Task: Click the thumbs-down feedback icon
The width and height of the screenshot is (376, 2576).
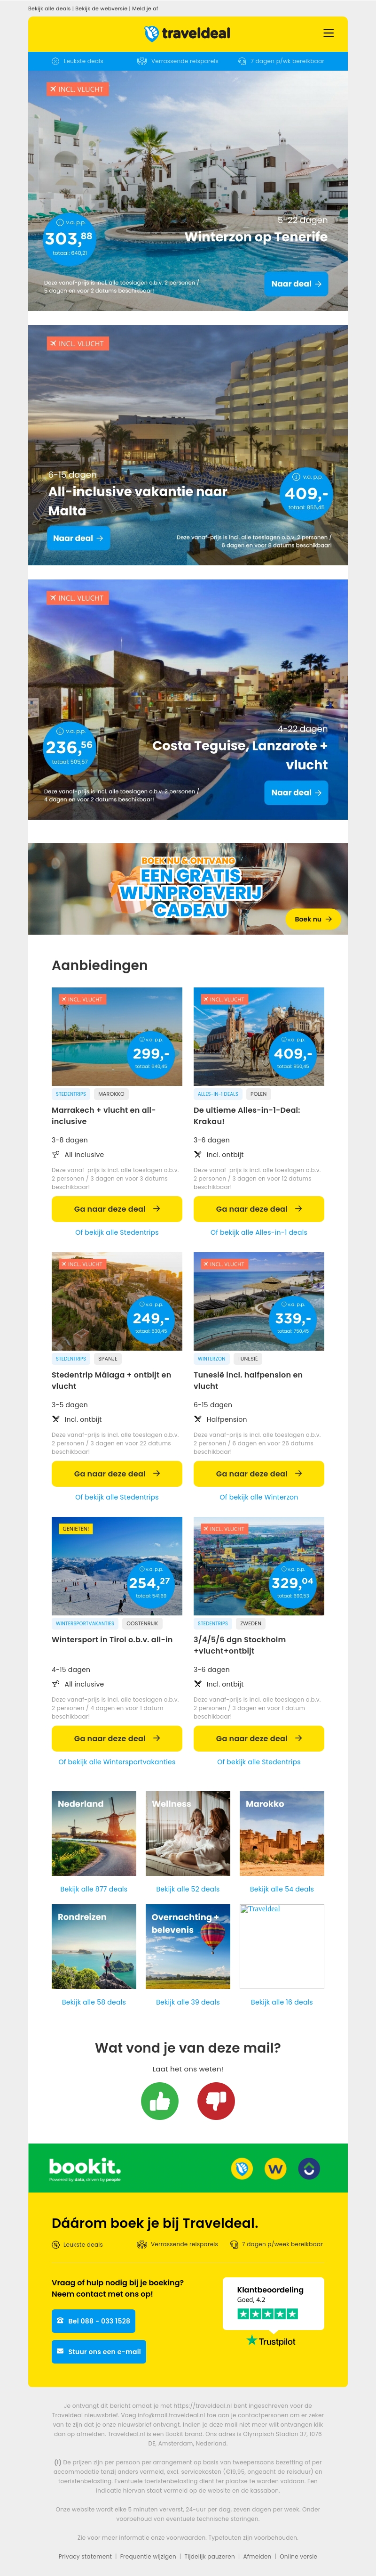Action: 216,2101
